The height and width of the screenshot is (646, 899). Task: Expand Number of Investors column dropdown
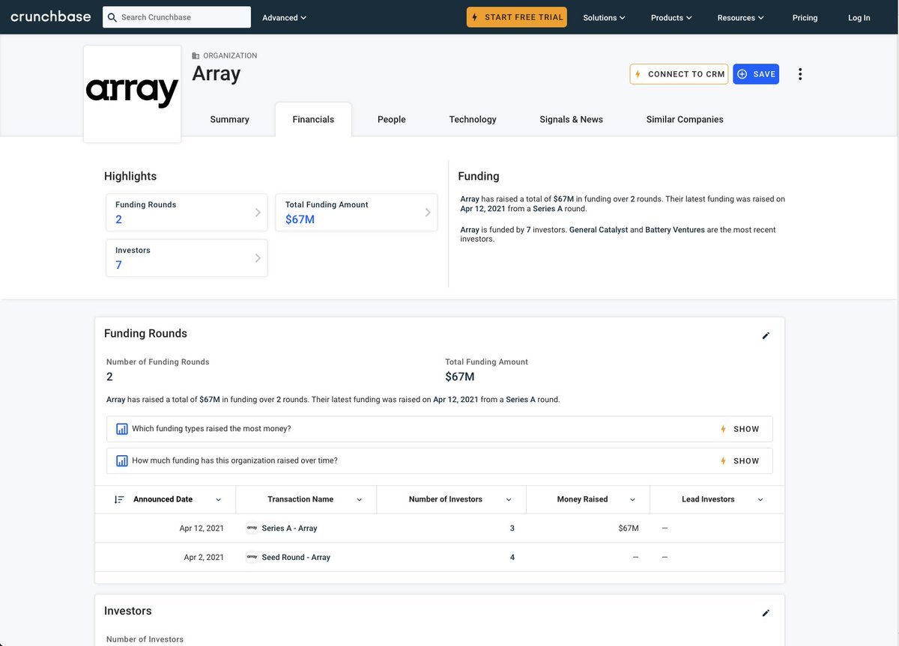(x=509, y=500)
